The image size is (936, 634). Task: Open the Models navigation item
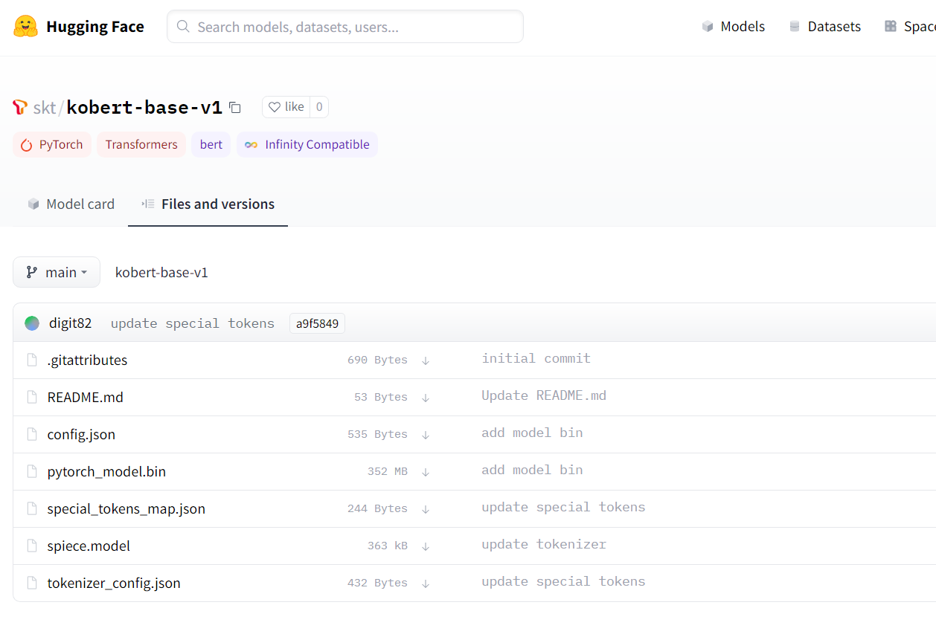coord(733,27)
